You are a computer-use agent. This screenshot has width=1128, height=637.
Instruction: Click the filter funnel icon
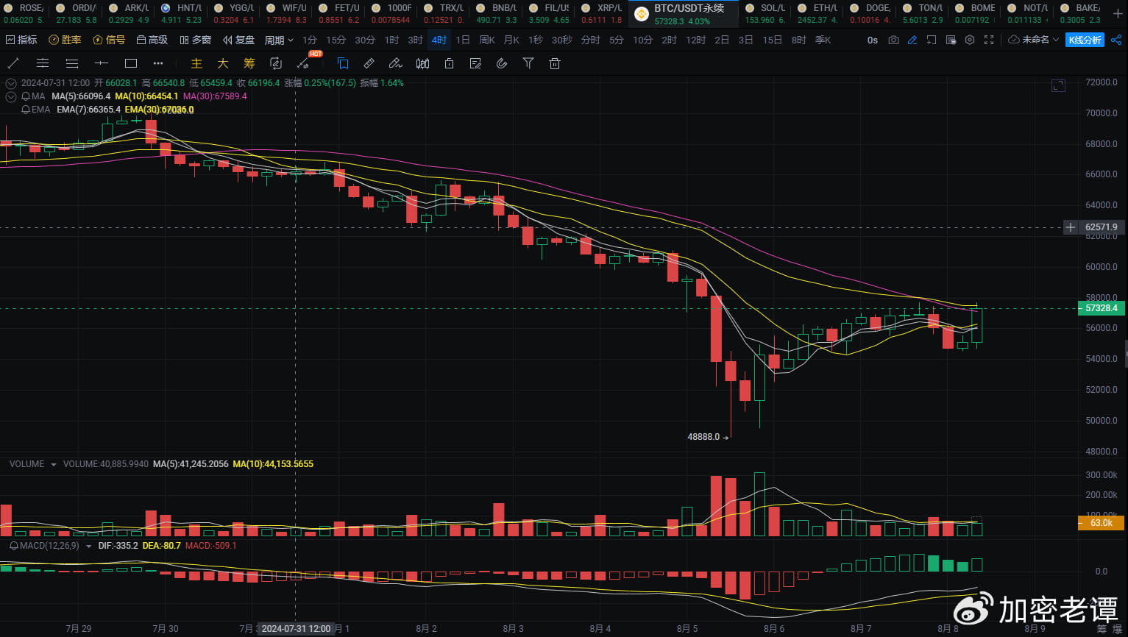pos(528,64)
